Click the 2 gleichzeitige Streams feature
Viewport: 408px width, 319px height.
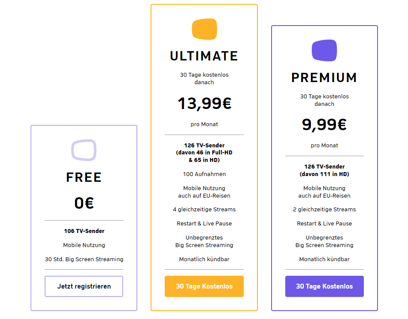click(324, 210)
